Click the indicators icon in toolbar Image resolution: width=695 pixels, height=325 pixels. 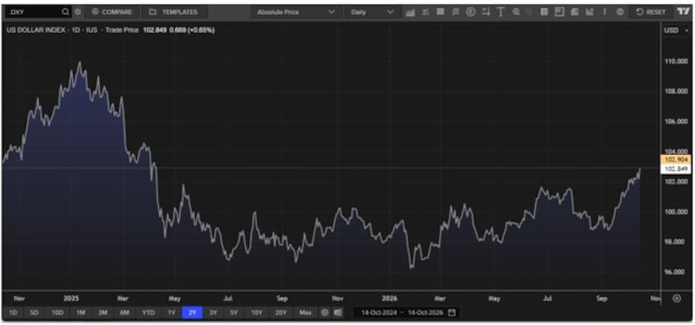(426, 12)
